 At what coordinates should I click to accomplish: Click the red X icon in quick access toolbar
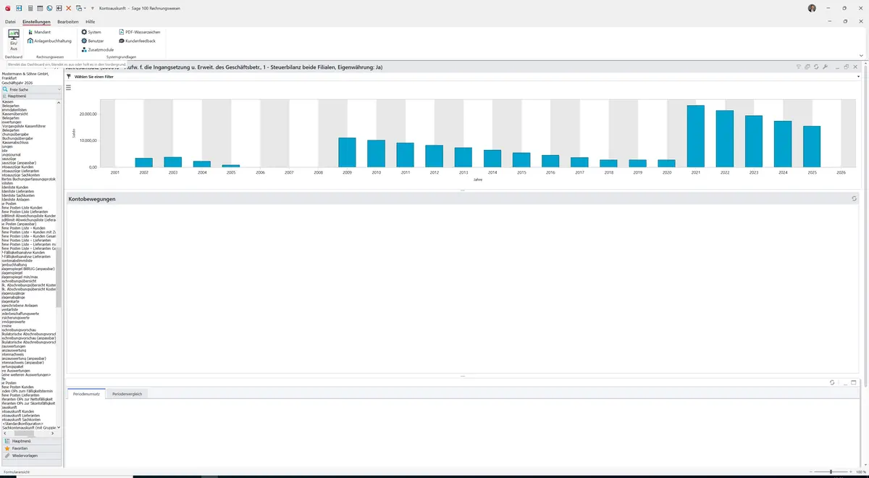tap(69, 8)
